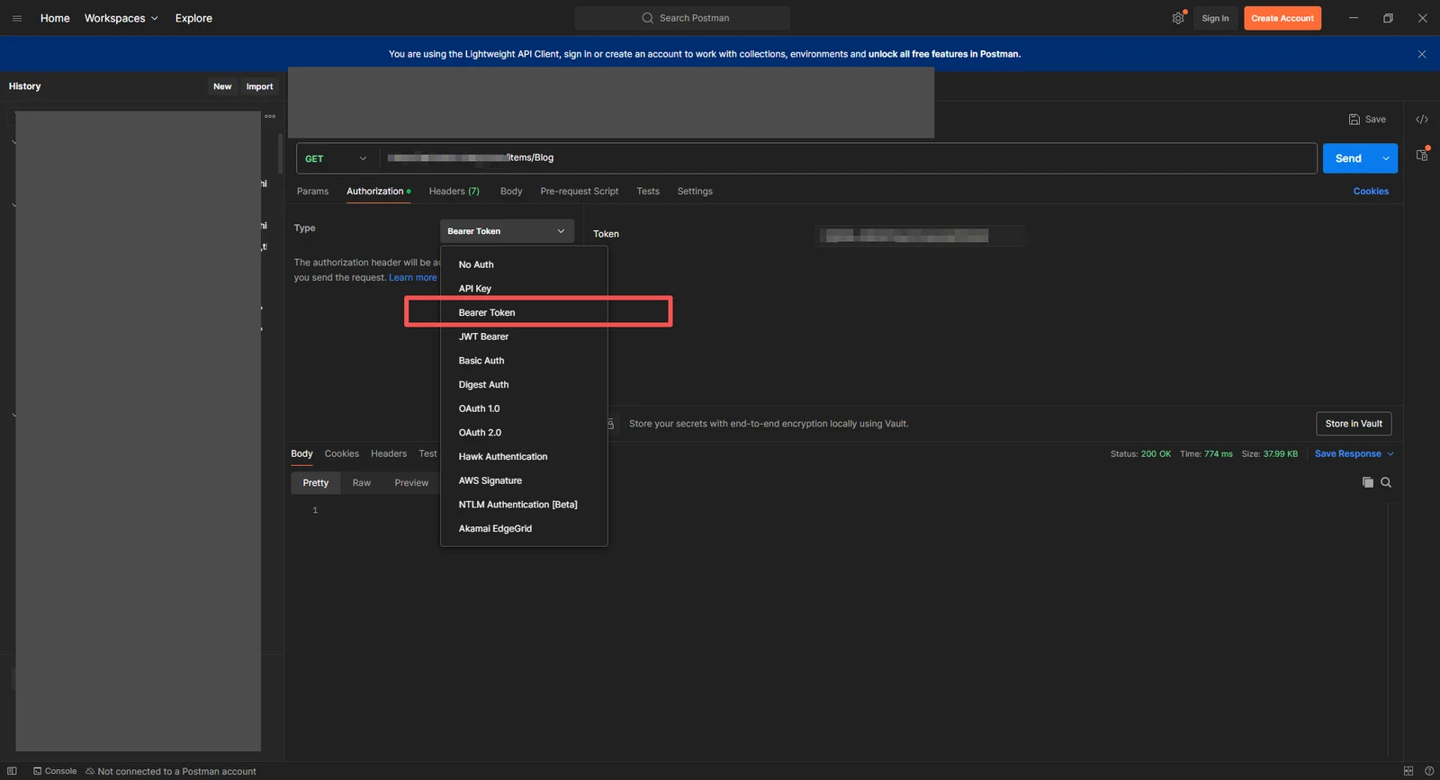
Task: Open the Pre-request Script tab
Action: [x=580, y=192]
